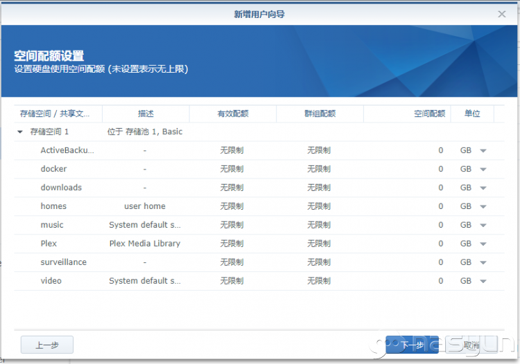The height and width of the screenshot is (364, 520).
Task: Click the 单位 column header
Action: 472,113
